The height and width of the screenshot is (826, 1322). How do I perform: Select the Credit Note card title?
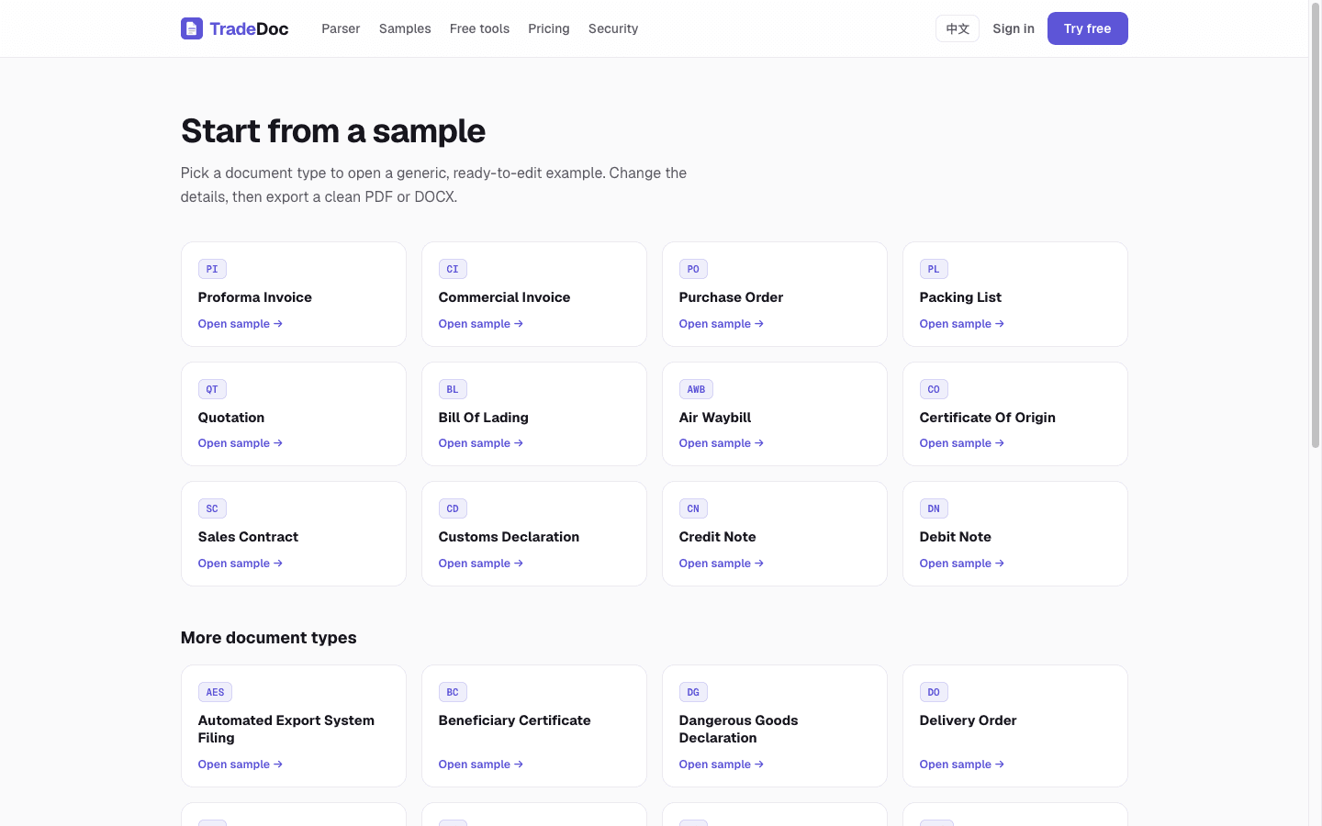click(x=718, y=537)
